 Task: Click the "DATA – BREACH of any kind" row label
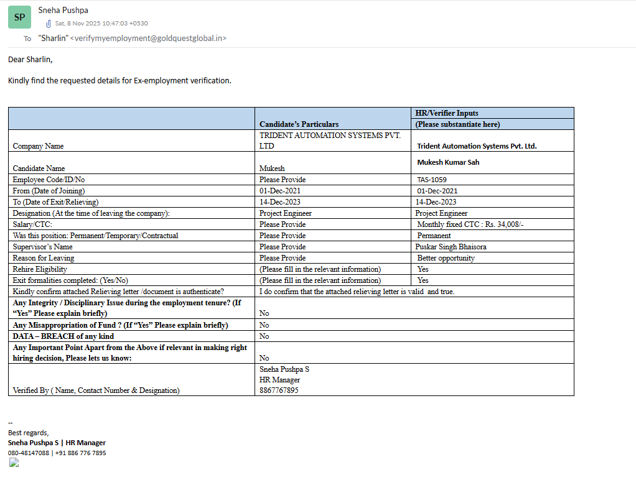pyautogui.click(x=63, y=336)
